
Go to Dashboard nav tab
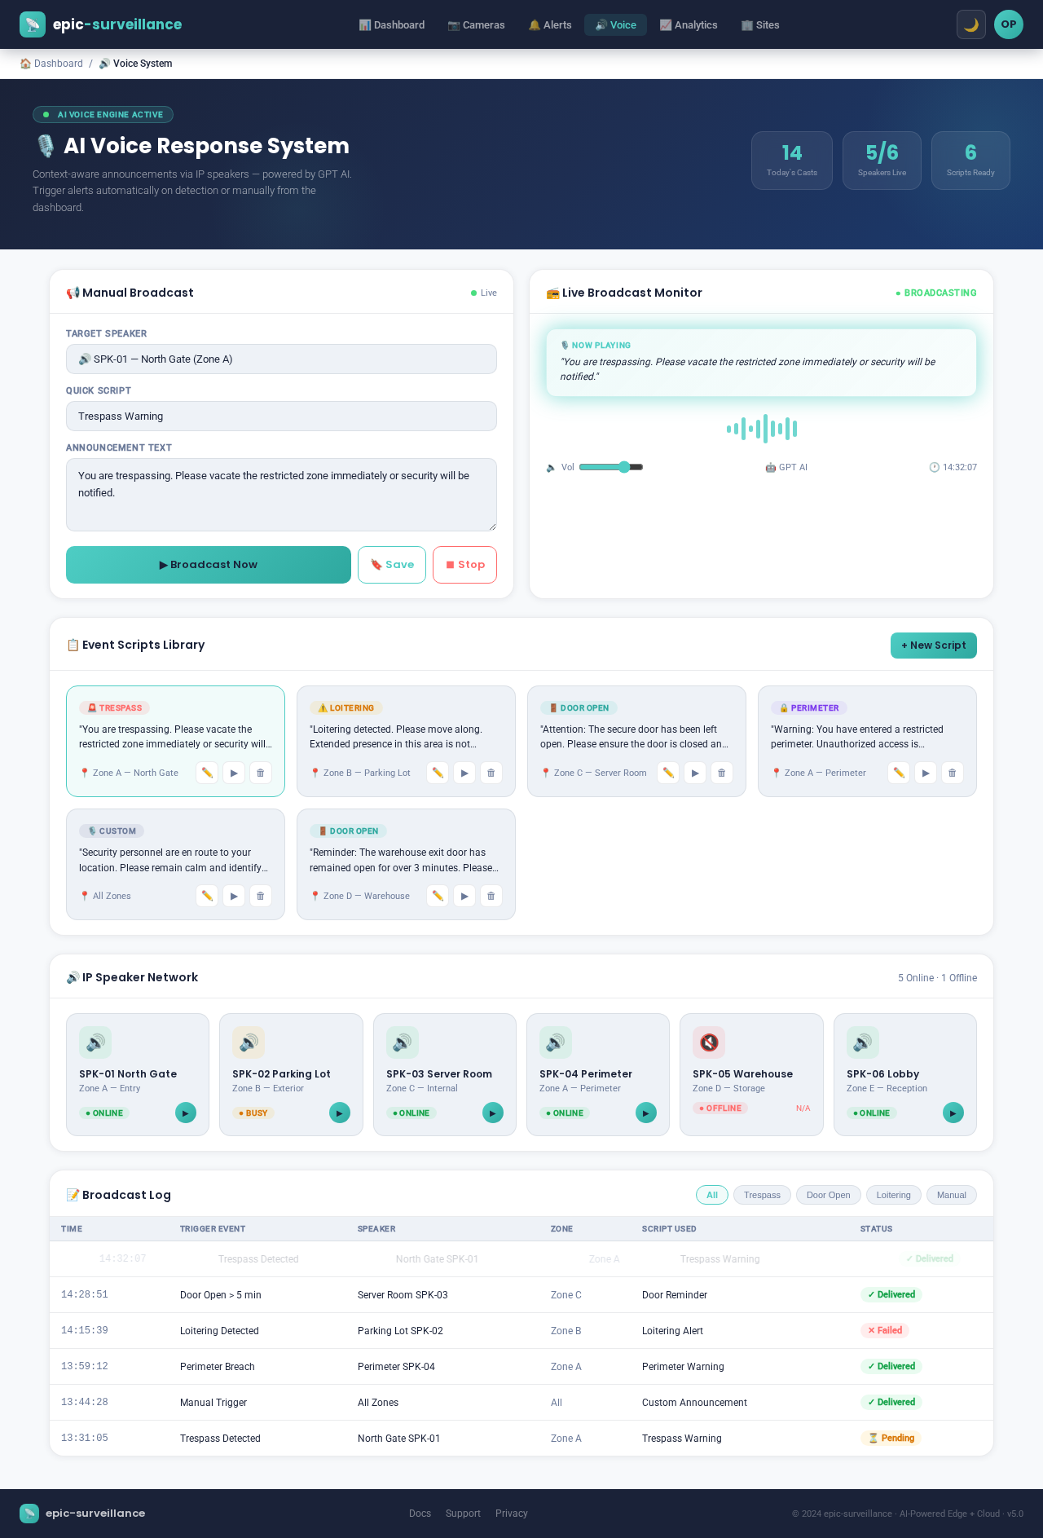coord(392,25)
